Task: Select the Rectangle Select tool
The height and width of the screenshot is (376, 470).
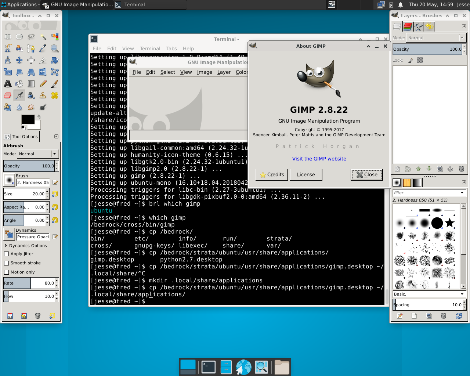Action: (x=8, y=37)
